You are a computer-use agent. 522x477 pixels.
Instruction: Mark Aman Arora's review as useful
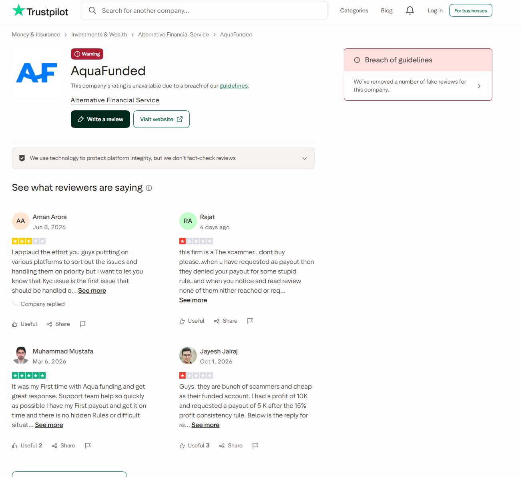[x=24, y=324]
